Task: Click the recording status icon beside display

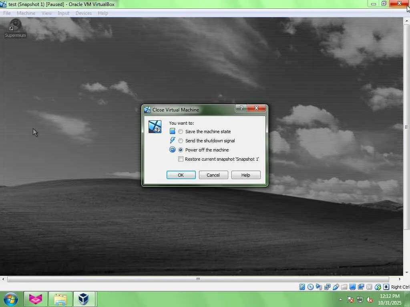Action: [361, 287]
